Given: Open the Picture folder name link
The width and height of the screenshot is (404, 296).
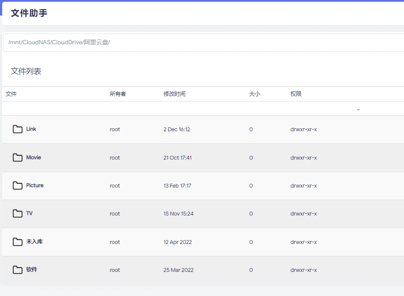Looking at the screenshot, I should (35, 185).
